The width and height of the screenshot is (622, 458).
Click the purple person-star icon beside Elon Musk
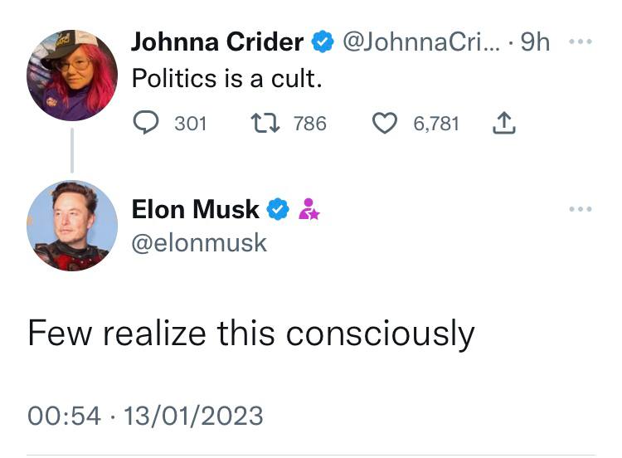tap(309, 210)
